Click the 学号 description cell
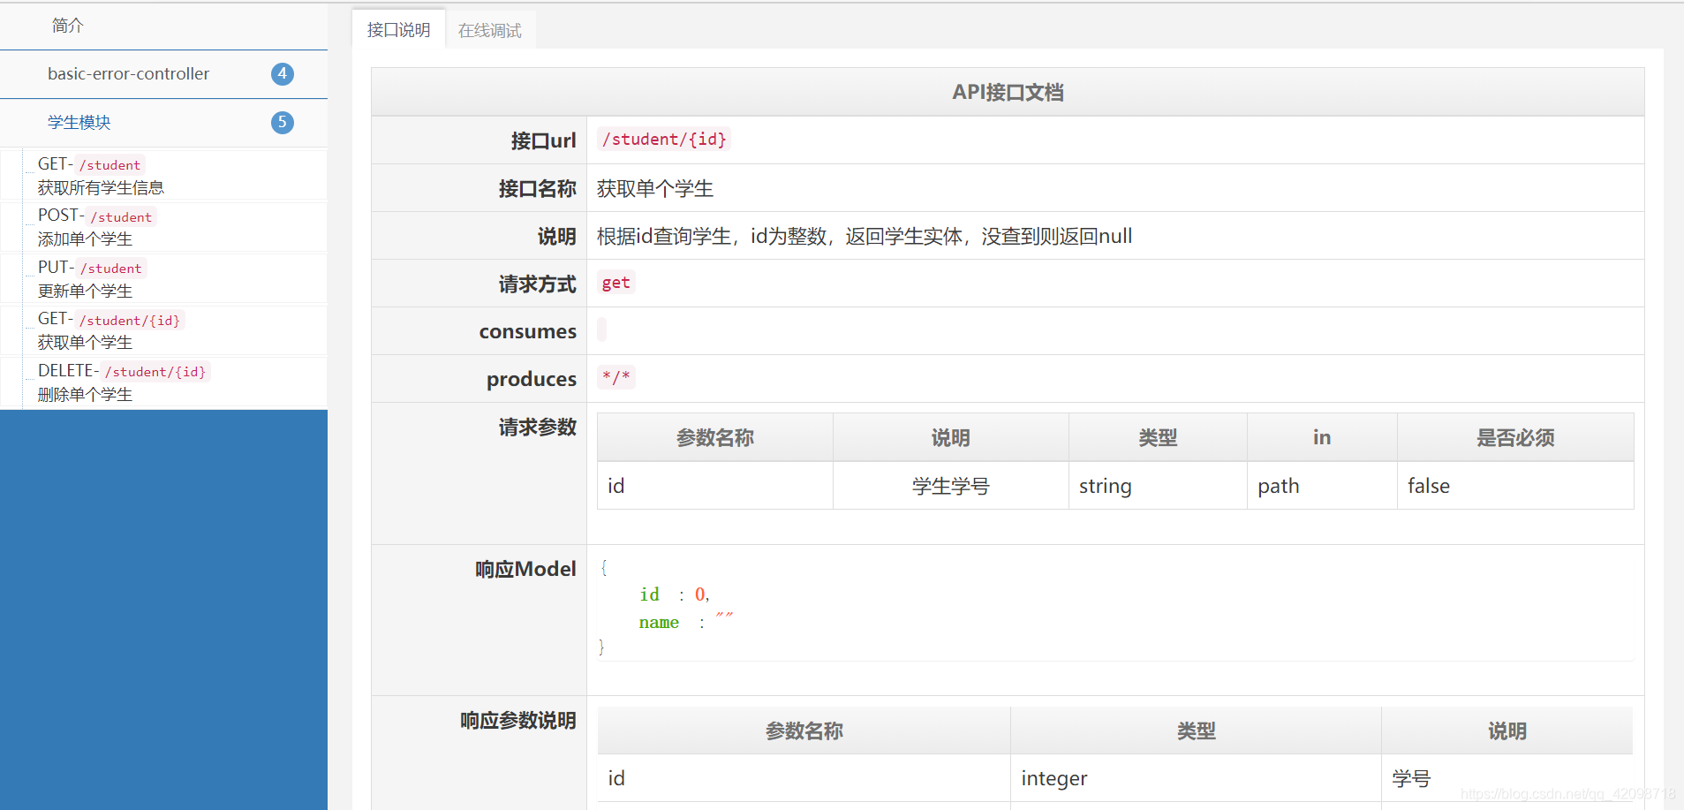Image resolution: width=1684 pixels, height=810 pixels. (x=1507, y=778)
